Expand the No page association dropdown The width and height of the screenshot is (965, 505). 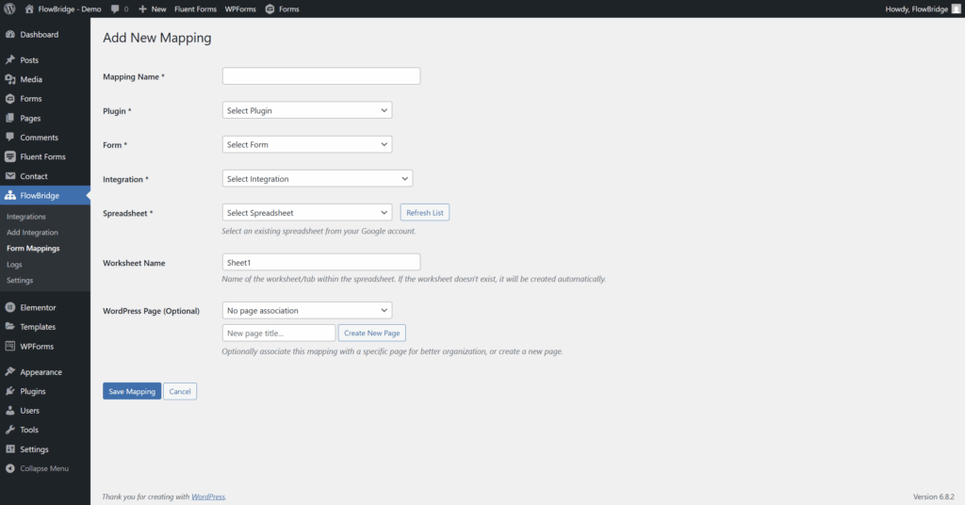pos(306,311)
